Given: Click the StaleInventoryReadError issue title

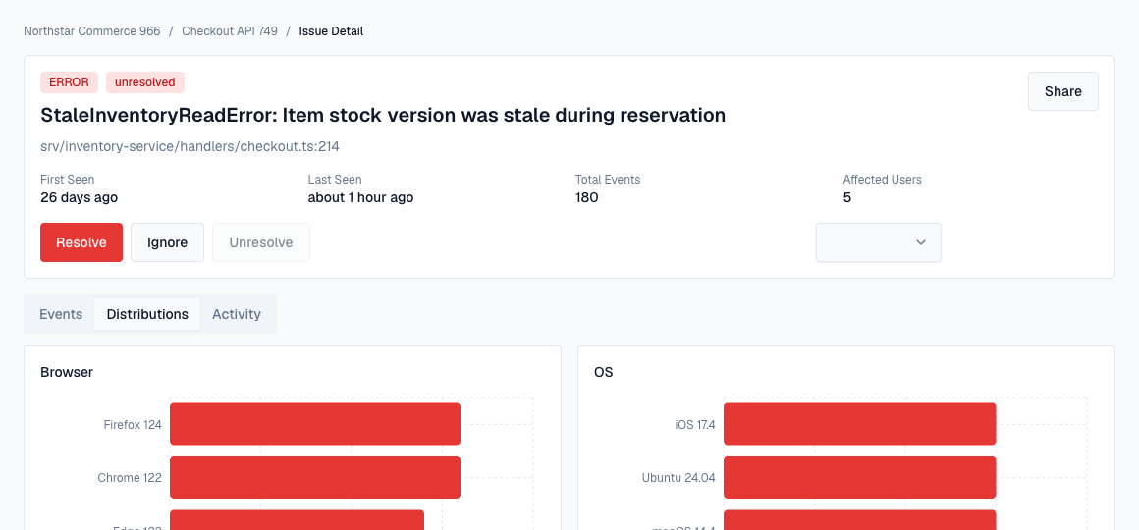Looking at the screenshot, I should pyautogui.click(x=383, y=116).
